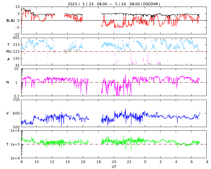The image size is (211, 169).
Task: Click the '315' tick on Phi panel
Action: click(x=16, y=45)
